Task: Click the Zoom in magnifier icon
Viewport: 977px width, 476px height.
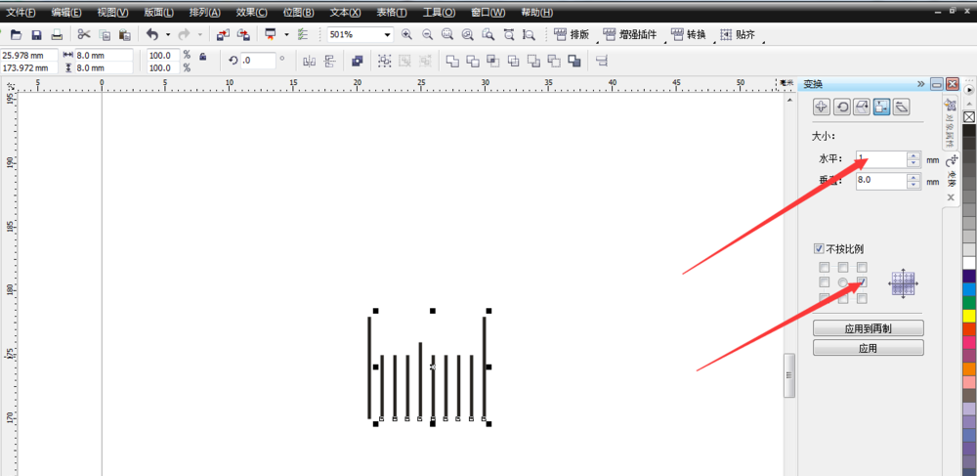Action: [406, 35]
